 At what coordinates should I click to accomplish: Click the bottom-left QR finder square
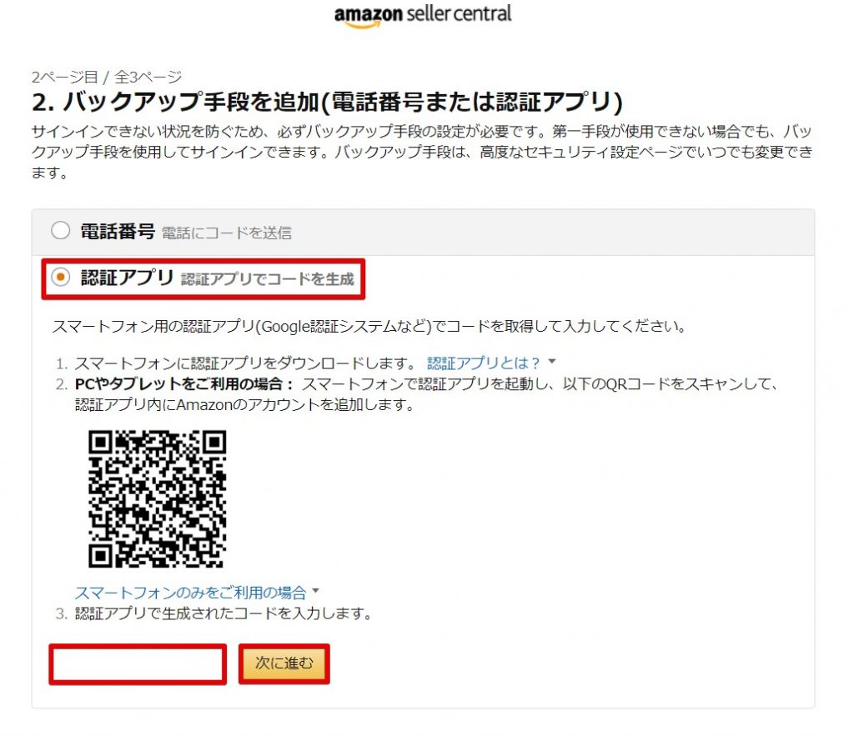pyautogui.click(x=100, y=556)
